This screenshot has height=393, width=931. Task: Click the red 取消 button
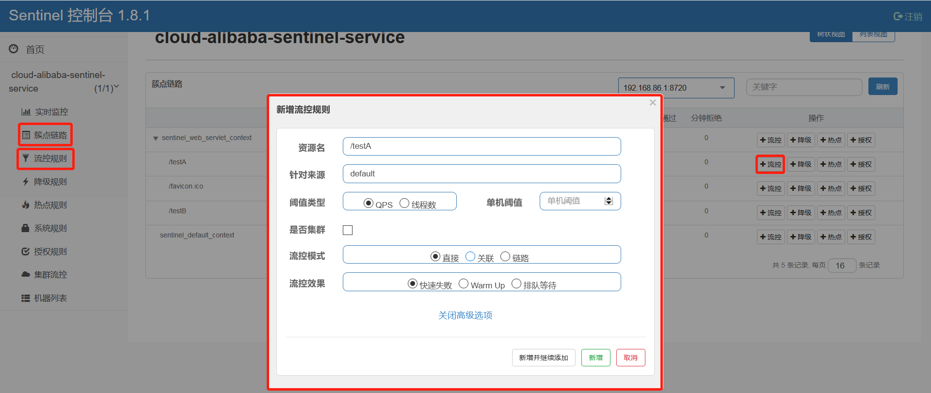tap(631, 358)
